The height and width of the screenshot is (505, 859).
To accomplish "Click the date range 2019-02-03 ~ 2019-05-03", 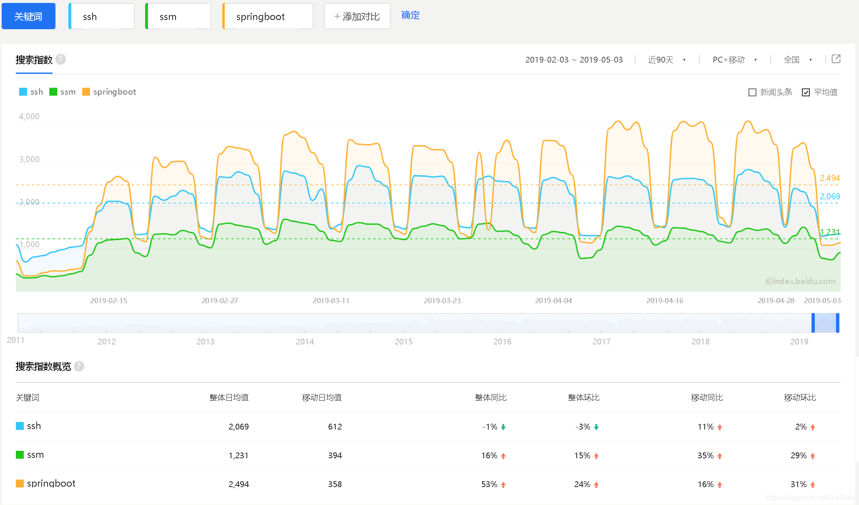I will [574, 60].
